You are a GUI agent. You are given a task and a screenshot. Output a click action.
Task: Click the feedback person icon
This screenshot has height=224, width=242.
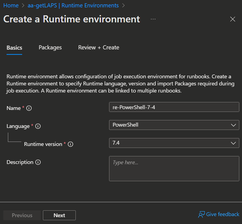[x=201, y=215]
